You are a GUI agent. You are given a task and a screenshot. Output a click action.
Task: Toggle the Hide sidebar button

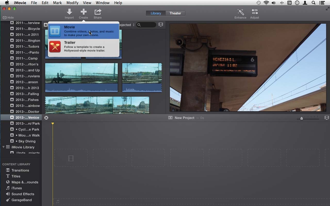(x=8, y=18)
